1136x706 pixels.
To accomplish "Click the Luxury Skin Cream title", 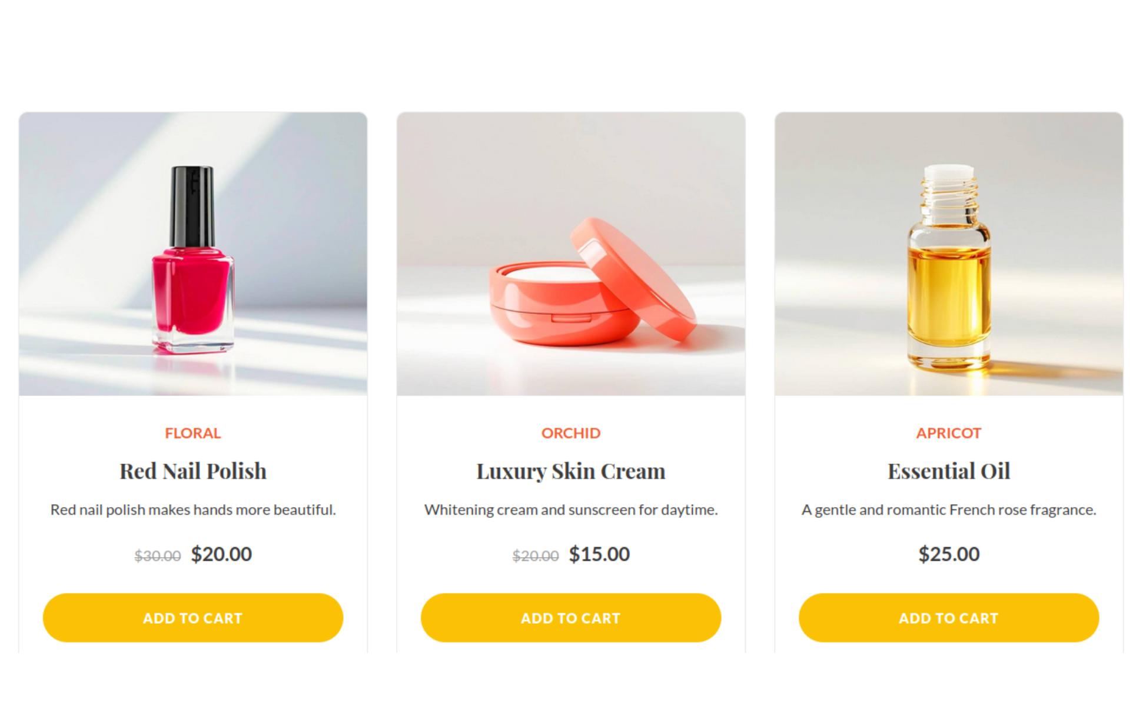I will [571, 471].
